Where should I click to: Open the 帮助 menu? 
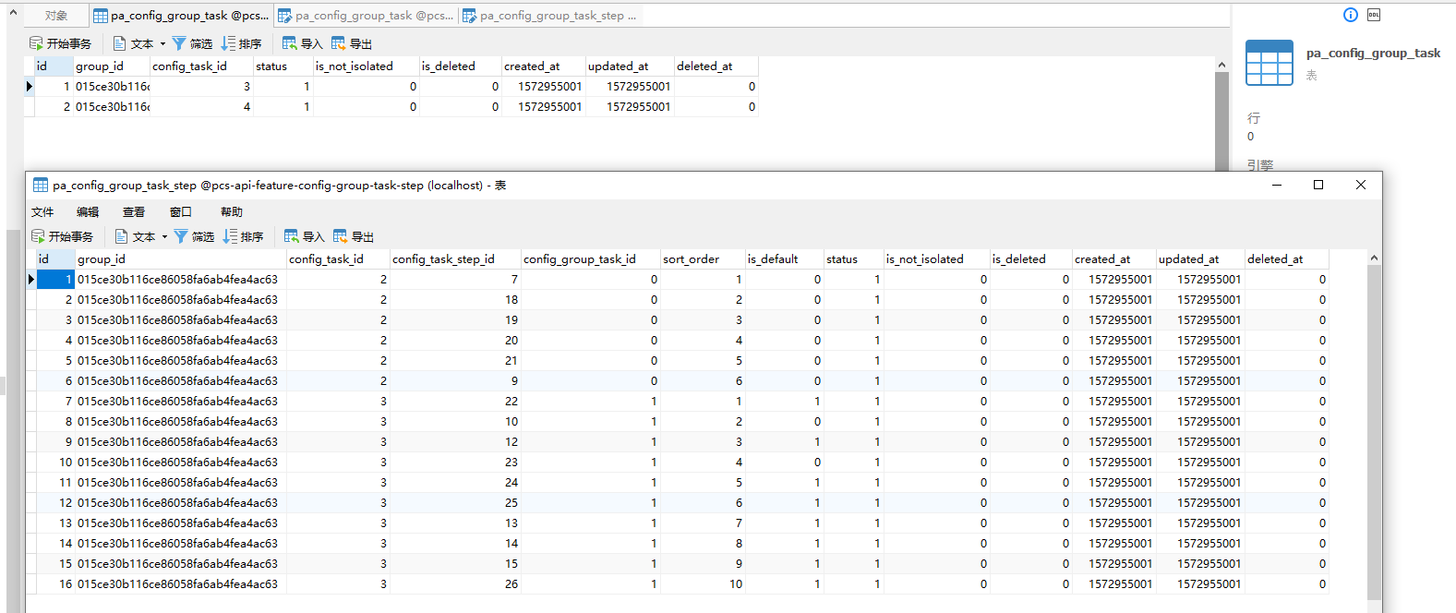point(232,211)
